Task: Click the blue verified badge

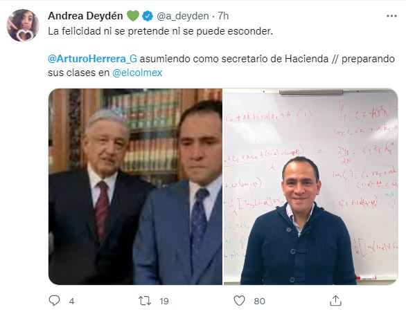Action: [x=148, y=16]
